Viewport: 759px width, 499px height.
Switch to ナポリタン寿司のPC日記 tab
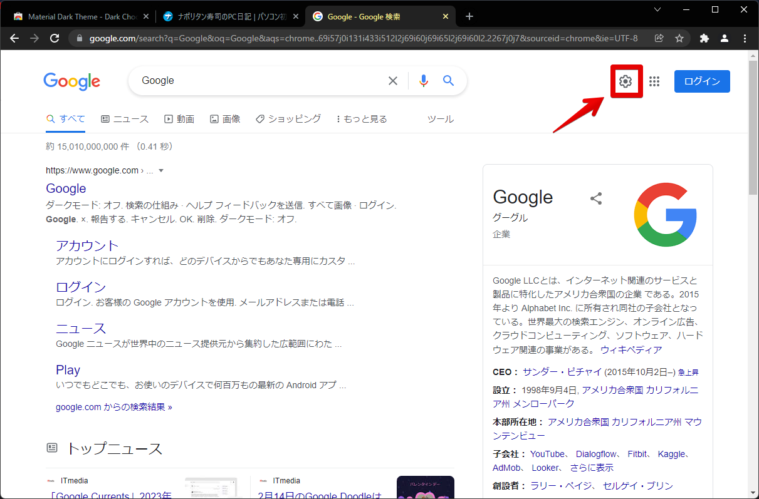click(x=230, y=16)
